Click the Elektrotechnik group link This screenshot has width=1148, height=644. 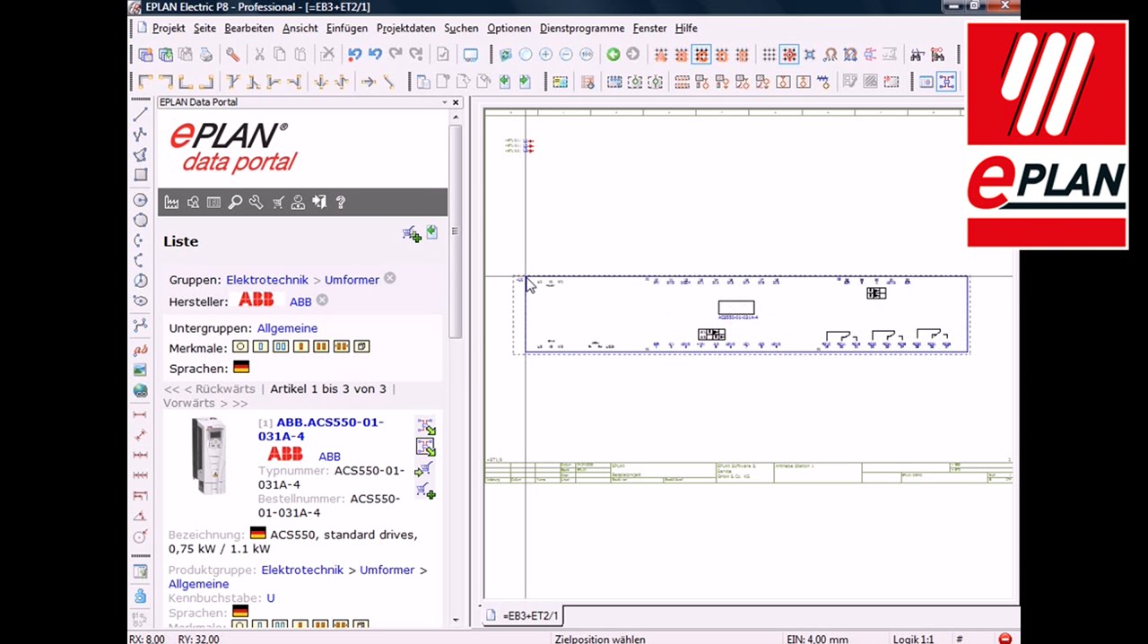(266, 280)
